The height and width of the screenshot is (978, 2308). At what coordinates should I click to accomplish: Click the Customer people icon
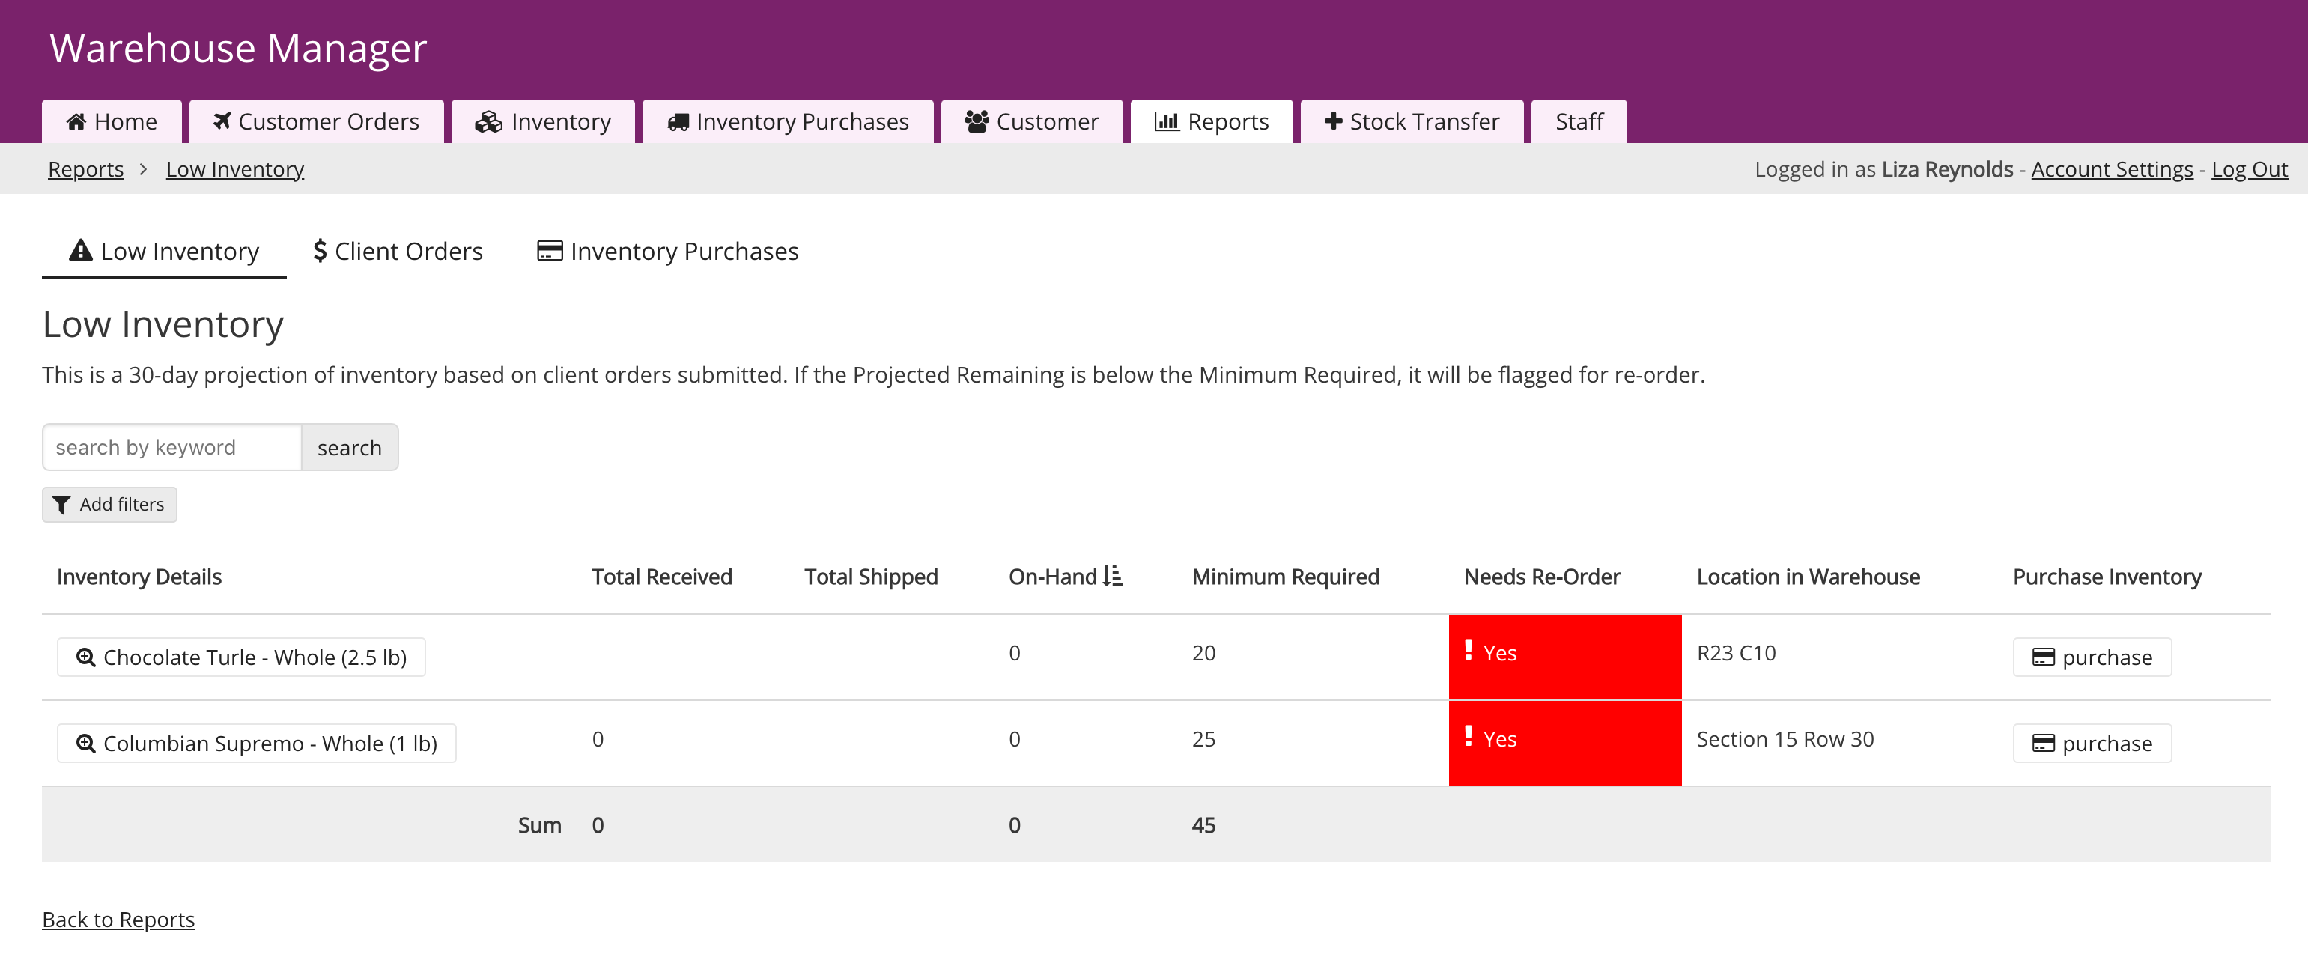click(977, 122)
